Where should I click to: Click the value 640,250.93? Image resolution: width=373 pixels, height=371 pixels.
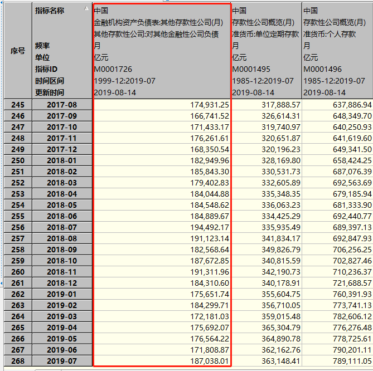coord(352,127)
